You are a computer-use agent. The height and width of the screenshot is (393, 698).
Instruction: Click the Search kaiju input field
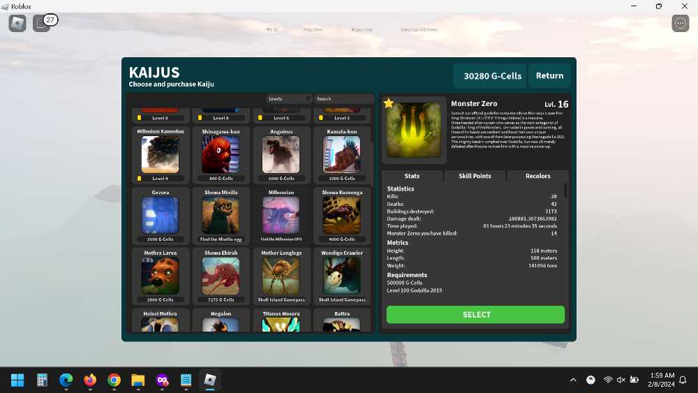tap(343, 99)
